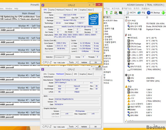Click the purple Z icon in lower CPU-Z title bar
Viewport: 166px width, 130px height.
43,69
